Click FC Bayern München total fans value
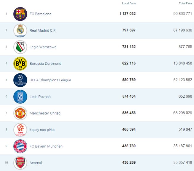Image resolution: width=194 pixels, height=171 pixels. 181,146
